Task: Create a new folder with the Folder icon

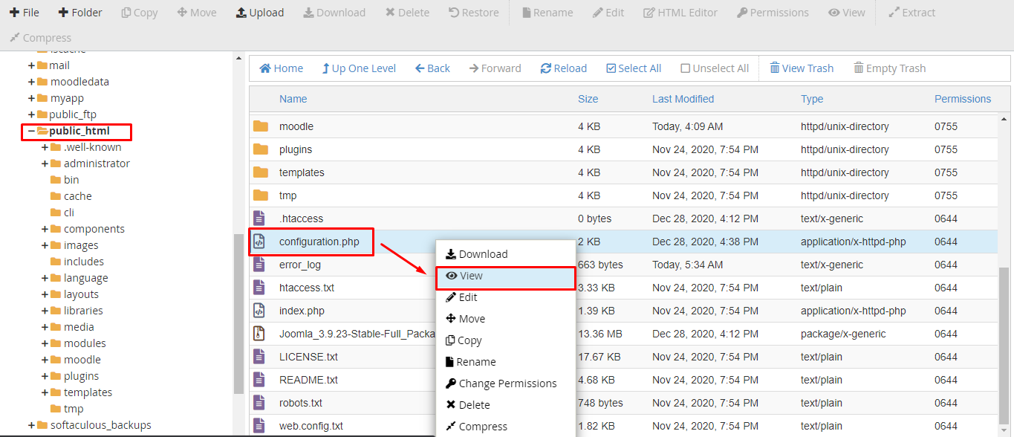Action: (x=80, y=12)
